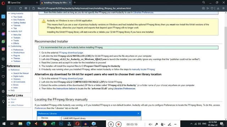This screenshot has height=127, width=227.
Task: Open WhatsApp in the Opera sidebar
Action: click(3, 42)
